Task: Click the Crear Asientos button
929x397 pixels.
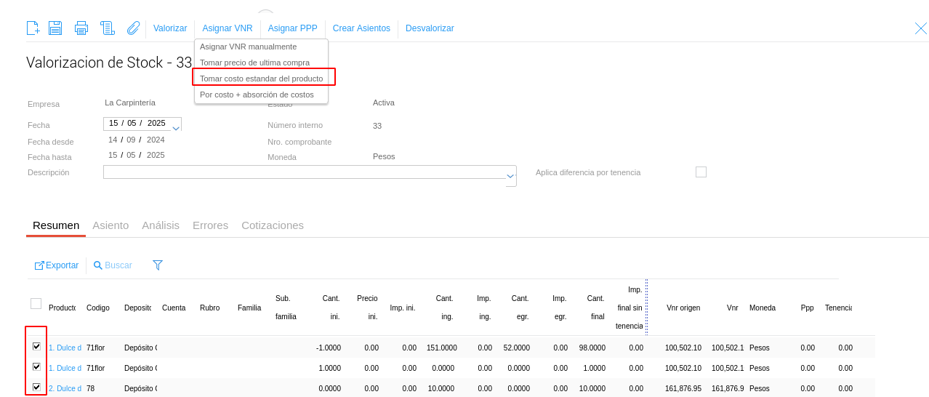Action: point(361,28)
